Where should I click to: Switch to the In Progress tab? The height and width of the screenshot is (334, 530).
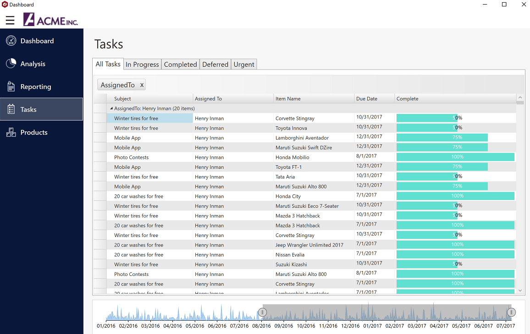pyautogui.click(x=142, y=65)
